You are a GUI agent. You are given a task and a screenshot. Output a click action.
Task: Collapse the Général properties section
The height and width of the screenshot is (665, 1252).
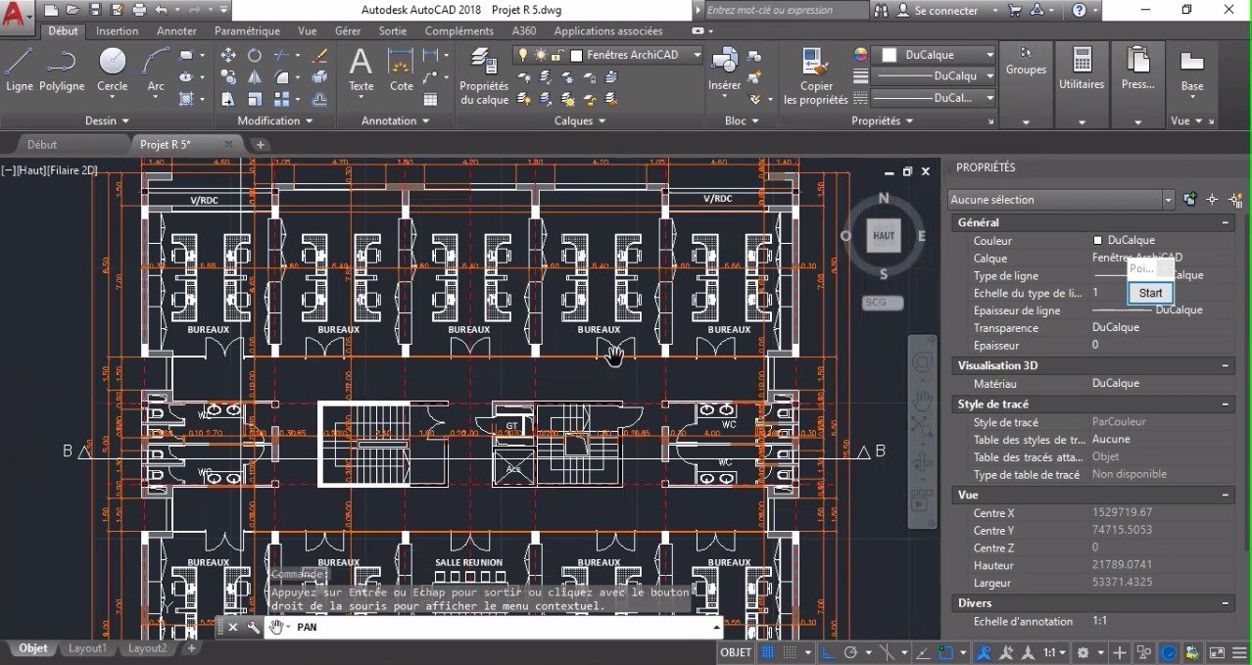(1226, 222)
